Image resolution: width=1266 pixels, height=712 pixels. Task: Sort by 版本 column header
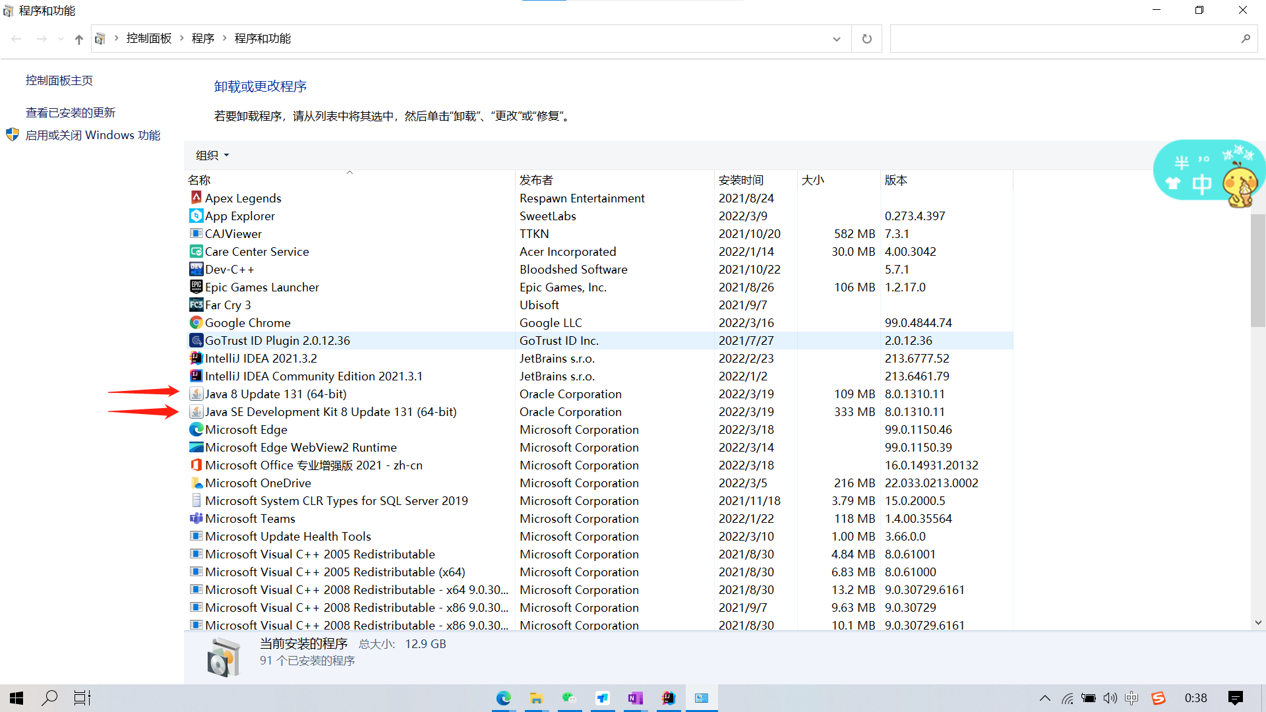947,180
